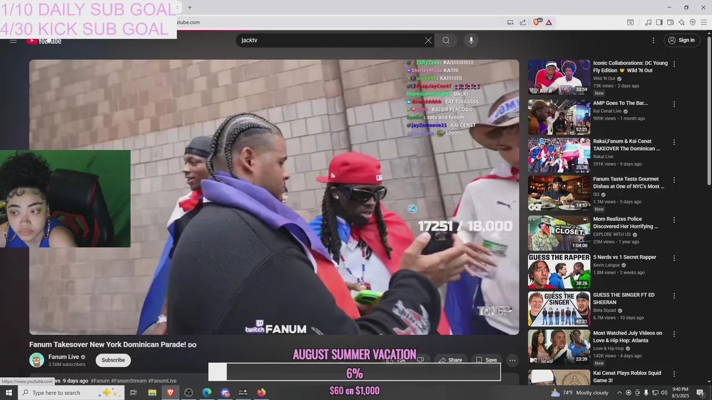Open the Brave main menu
The image size is (712, 400).
704,22
